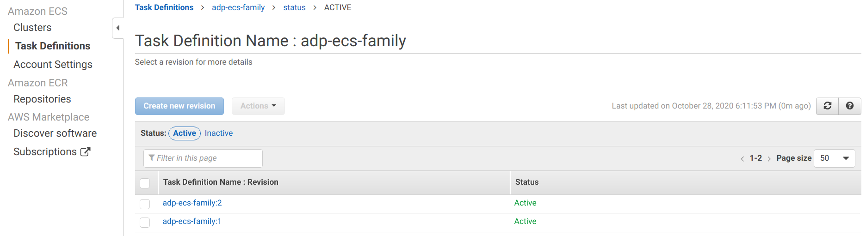The width and height of the screenshot is (866, 236).
Task: Open Repositories under Amazon ECR
Action: pos(42,99)
